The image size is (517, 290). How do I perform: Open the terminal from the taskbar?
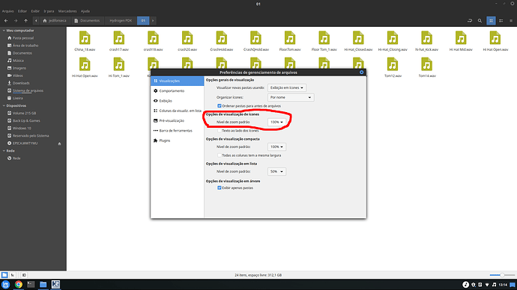(x=31, y=285)
